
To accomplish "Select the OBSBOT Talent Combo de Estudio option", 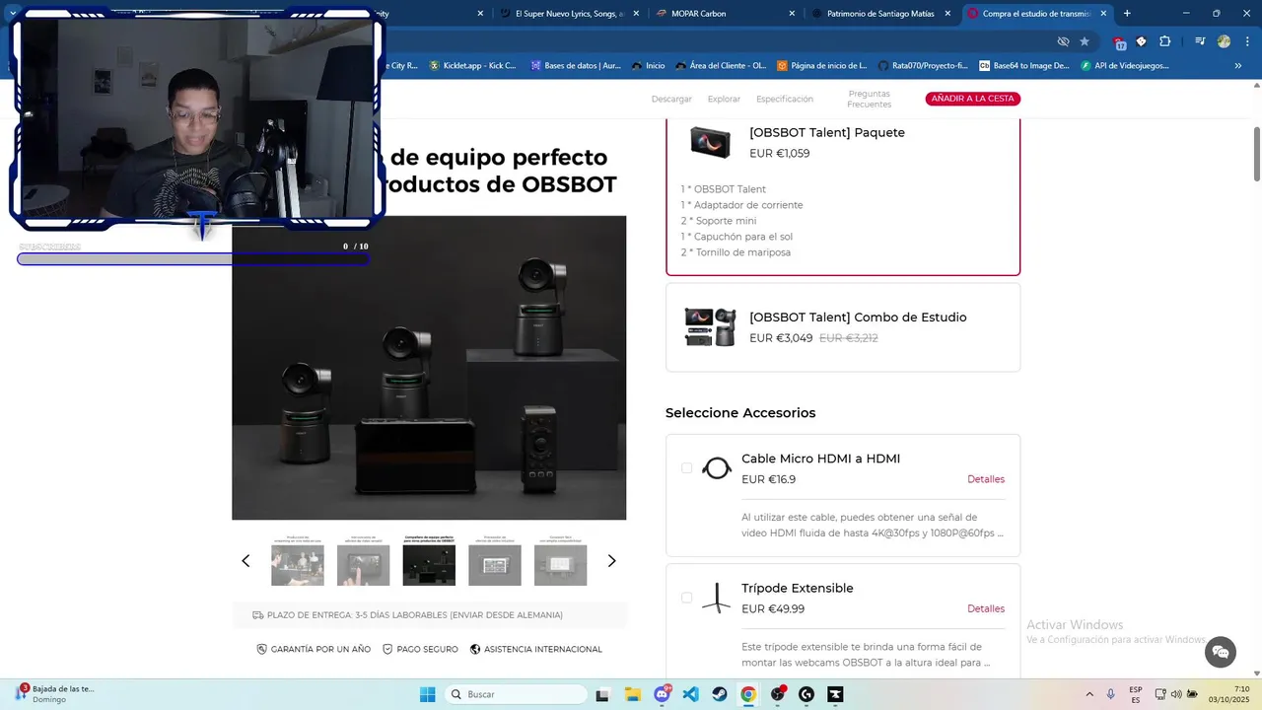I will [843, 327].
